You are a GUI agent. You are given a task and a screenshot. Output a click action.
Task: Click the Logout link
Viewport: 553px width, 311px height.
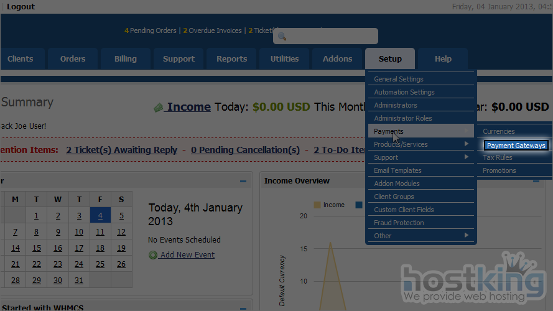21,6
